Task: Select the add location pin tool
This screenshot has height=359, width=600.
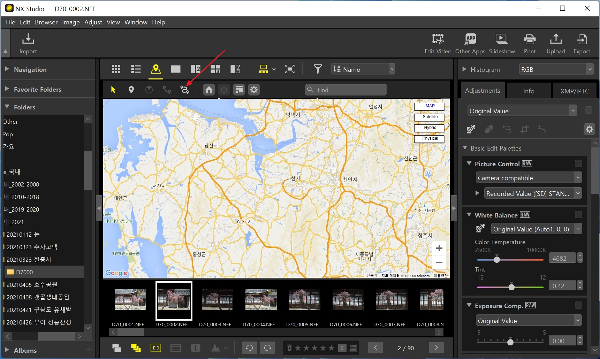Action: pyautogui.click(x=131, y=90)
